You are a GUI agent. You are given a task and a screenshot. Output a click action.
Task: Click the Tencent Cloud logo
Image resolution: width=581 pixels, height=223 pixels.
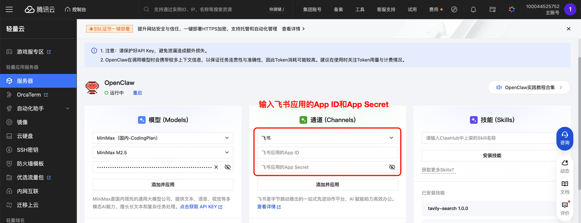click(39, 9)
